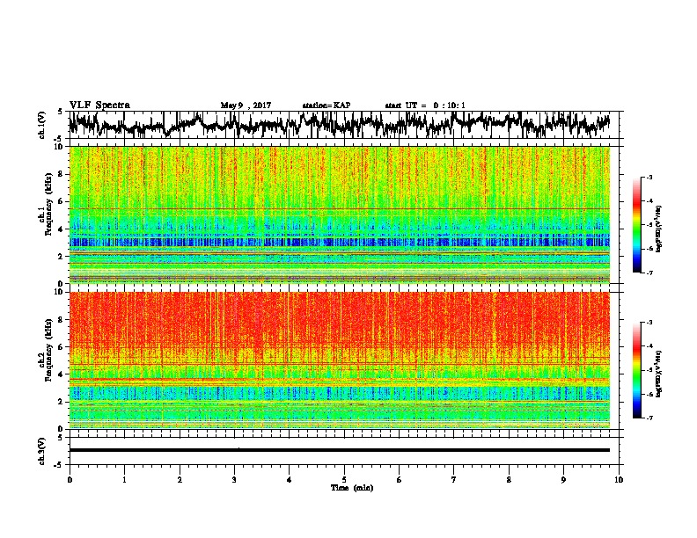Screen dimensions: 697x538
Task: Click the flat black ch.3 waveform trace
Action: point(339,450)
